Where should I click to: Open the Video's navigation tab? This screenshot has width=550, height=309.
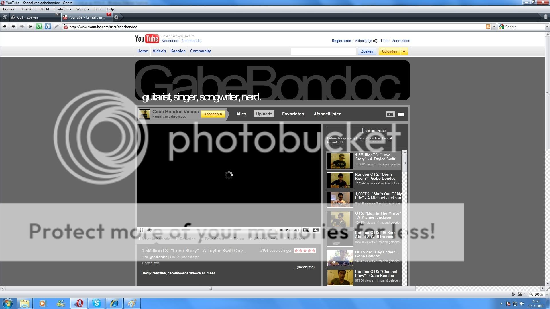(x=159, y=51)
